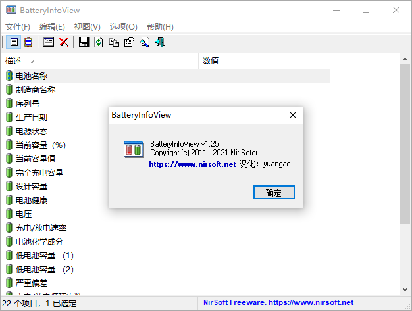Click Copyright (c) 2011 - 2021 Nir Sofer text
This screenshot has height=311, width=412.
click(x=204, y=153)
